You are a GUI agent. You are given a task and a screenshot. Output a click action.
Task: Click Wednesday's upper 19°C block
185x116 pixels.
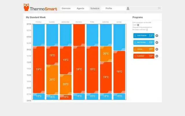pyautogui.click(x=66, y=60)
